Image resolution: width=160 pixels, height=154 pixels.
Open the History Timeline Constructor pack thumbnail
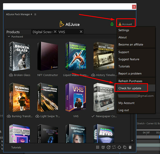104,56
